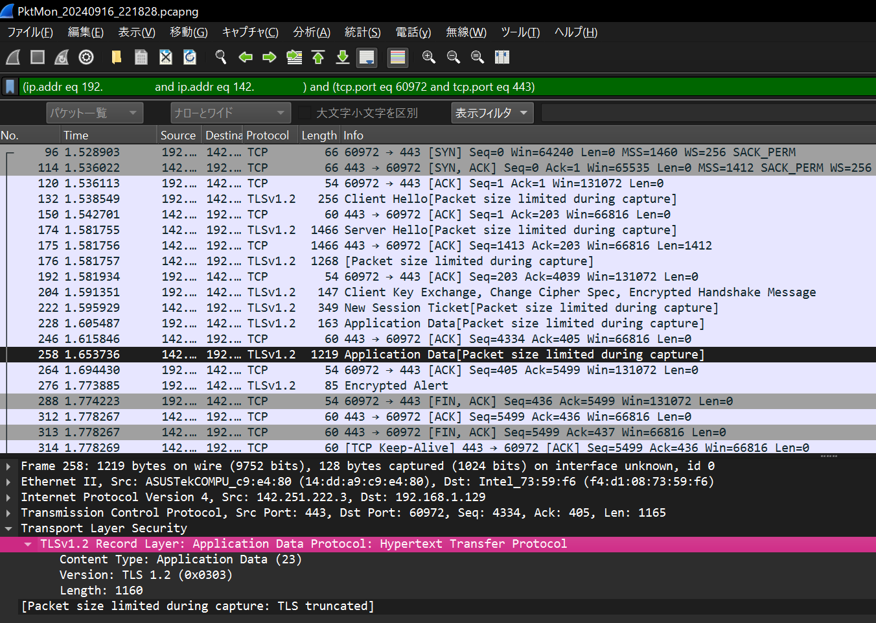Open the 表示フィルタ search type dropdown
The height and width of the screenshot is (623, 876).
492,113
